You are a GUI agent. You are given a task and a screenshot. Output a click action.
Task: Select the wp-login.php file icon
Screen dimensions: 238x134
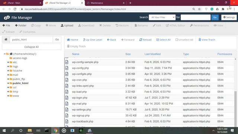(67, 98)
